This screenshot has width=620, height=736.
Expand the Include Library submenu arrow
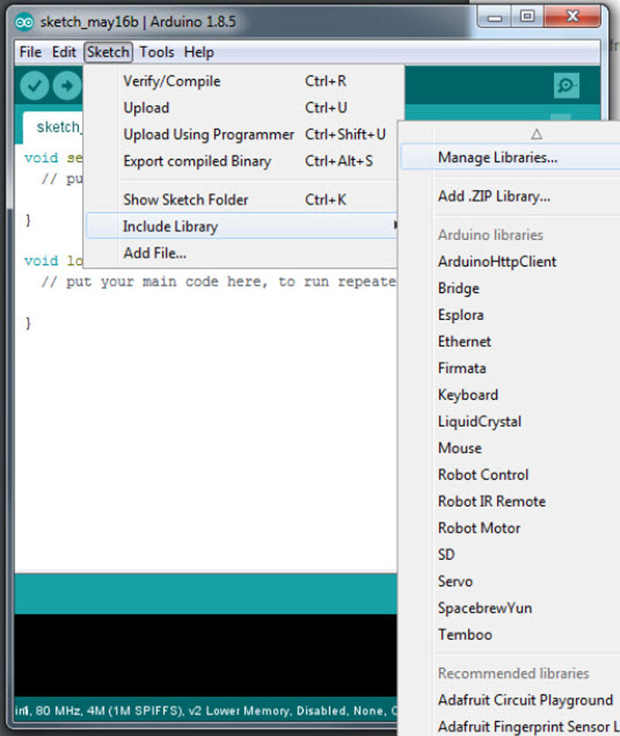[394, 225]
